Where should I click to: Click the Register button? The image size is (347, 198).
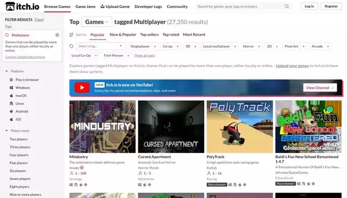click(x=331, y=6)
